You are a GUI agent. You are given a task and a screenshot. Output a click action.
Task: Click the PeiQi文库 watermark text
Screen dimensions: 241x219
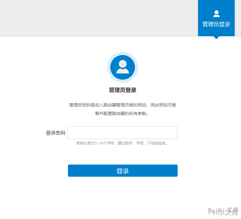223,211
